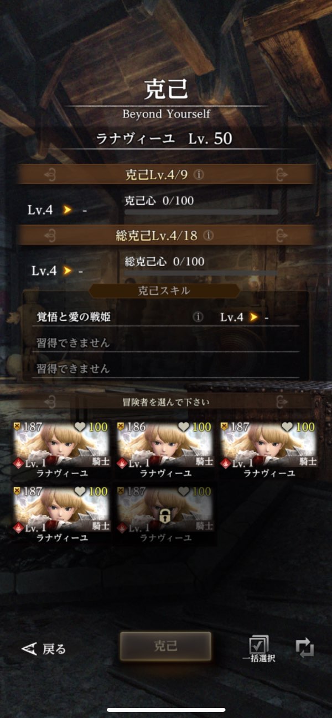
Task: Tap the 克己スキル section header
Action: click(x=165, y=292)
